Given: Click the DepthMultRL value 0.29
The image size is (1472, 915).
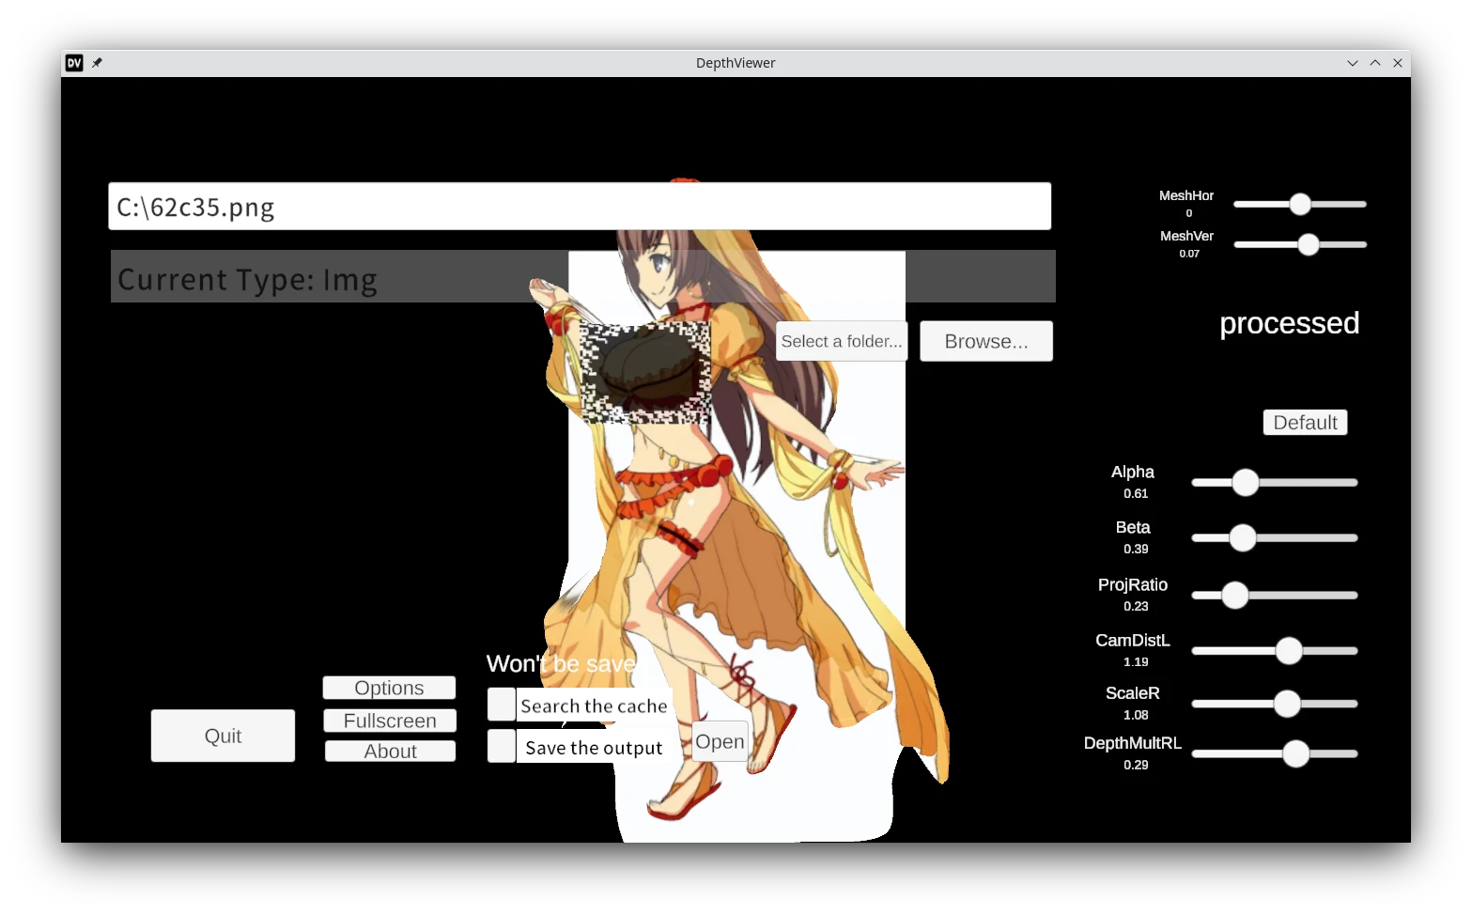Looking at the screenshot, I should click(x=1136, y=765).
